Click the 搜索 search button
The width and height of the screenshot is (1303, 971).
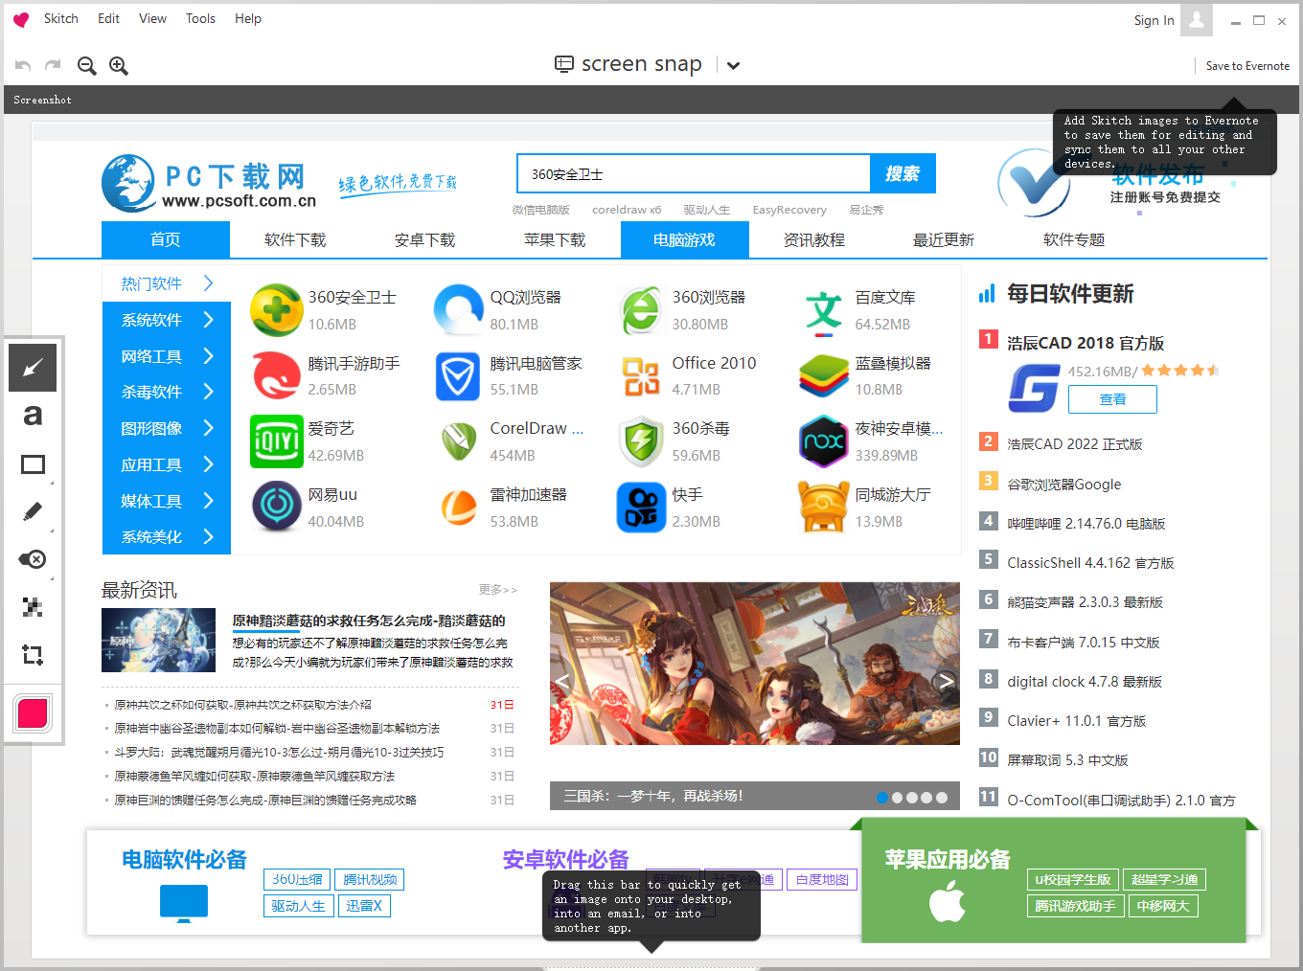903,174
